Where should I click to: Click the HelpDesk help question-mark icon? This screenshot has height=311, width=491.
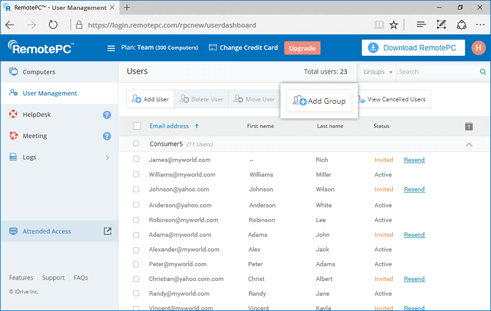107,115
